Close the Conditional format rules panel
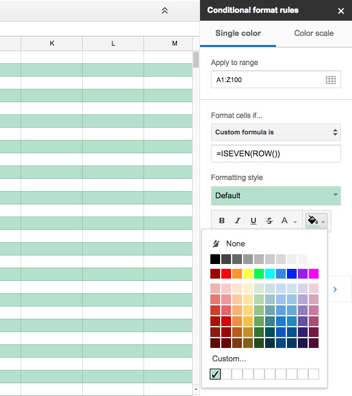Image resolution: width=352 pixels, height=396 pixels. point(341,11)
